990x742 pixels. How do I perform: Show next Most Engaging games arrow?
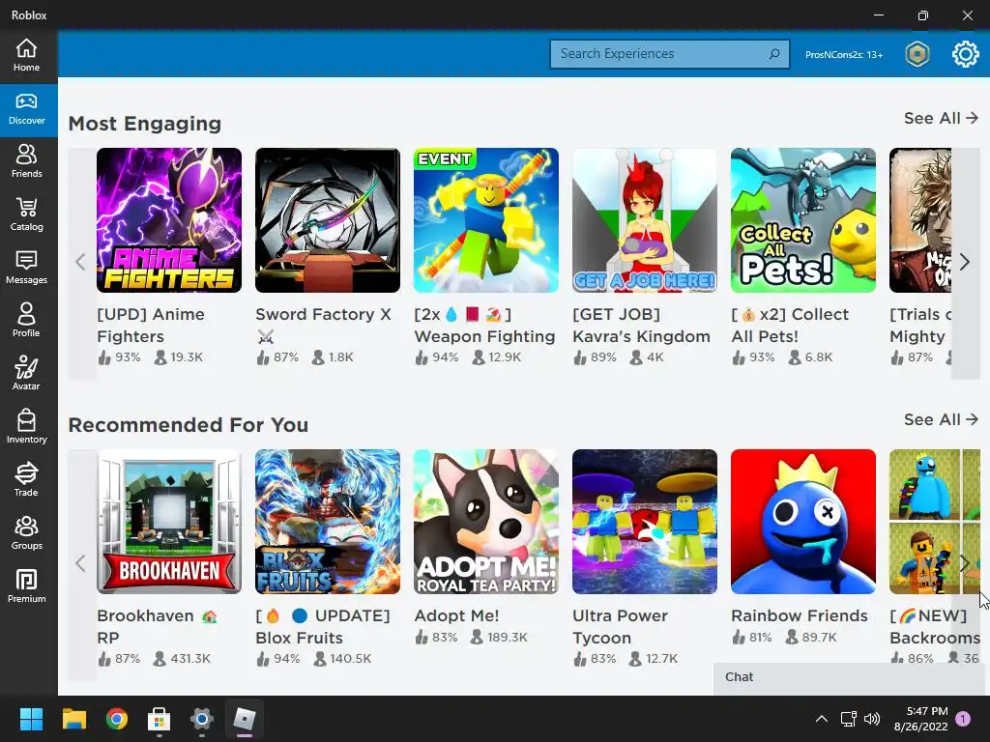[x=965, y=263]
